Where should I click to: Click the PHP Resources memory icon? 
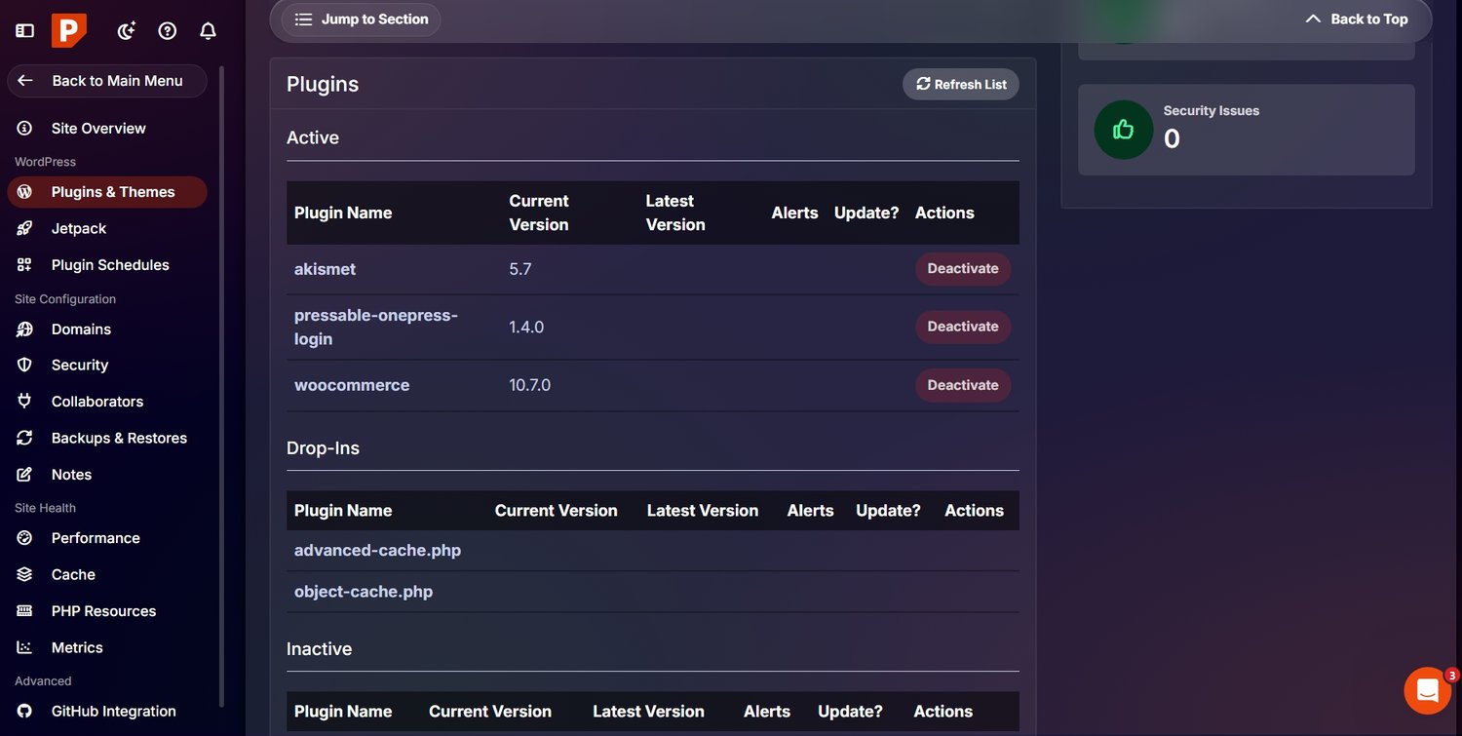(x=24, y=611)
